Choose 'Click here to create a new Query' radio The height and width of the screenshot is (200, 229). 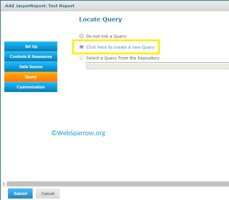[82, 47]
